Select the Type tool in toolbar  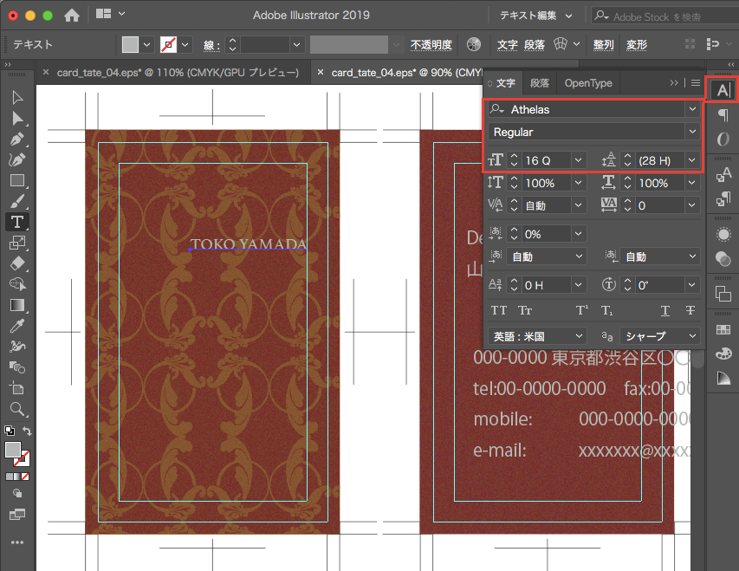point(16,222)
